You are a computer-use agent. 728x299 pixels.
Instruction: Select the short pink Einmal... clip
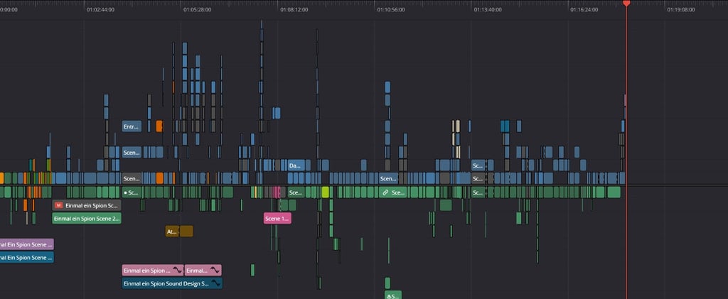[x=203, y=271]
